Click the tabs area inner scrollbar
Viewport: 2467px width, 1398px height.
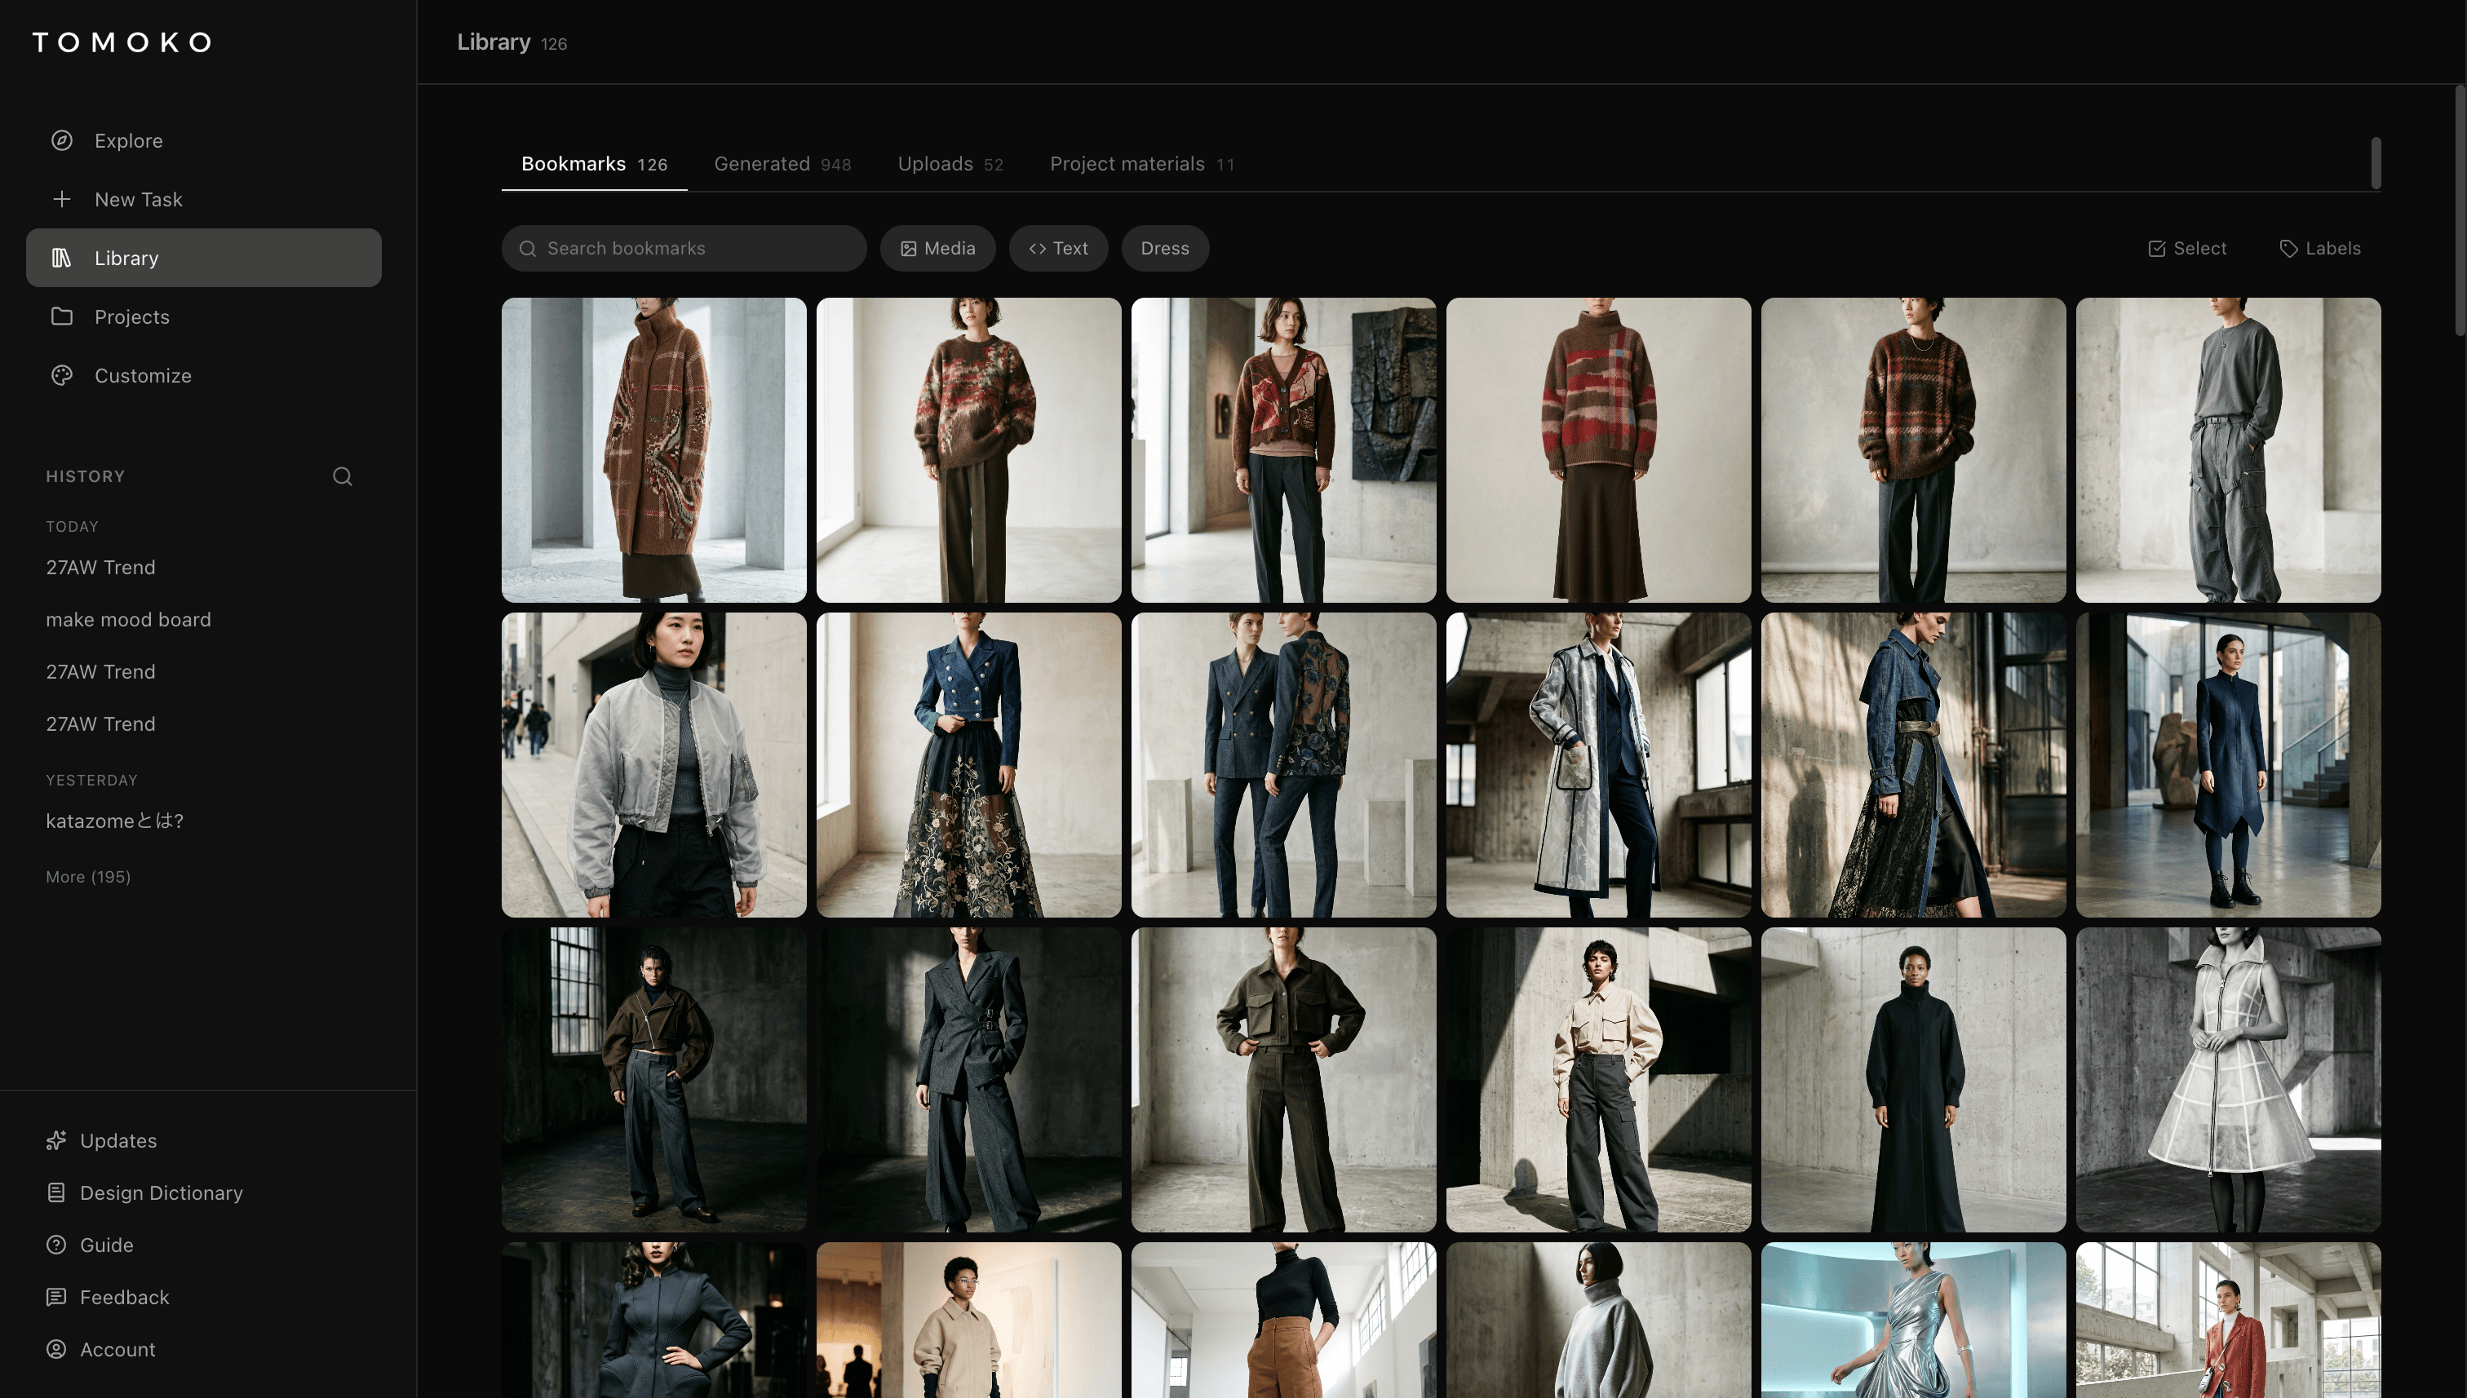pyautogui.click(x=2376, y=163)
